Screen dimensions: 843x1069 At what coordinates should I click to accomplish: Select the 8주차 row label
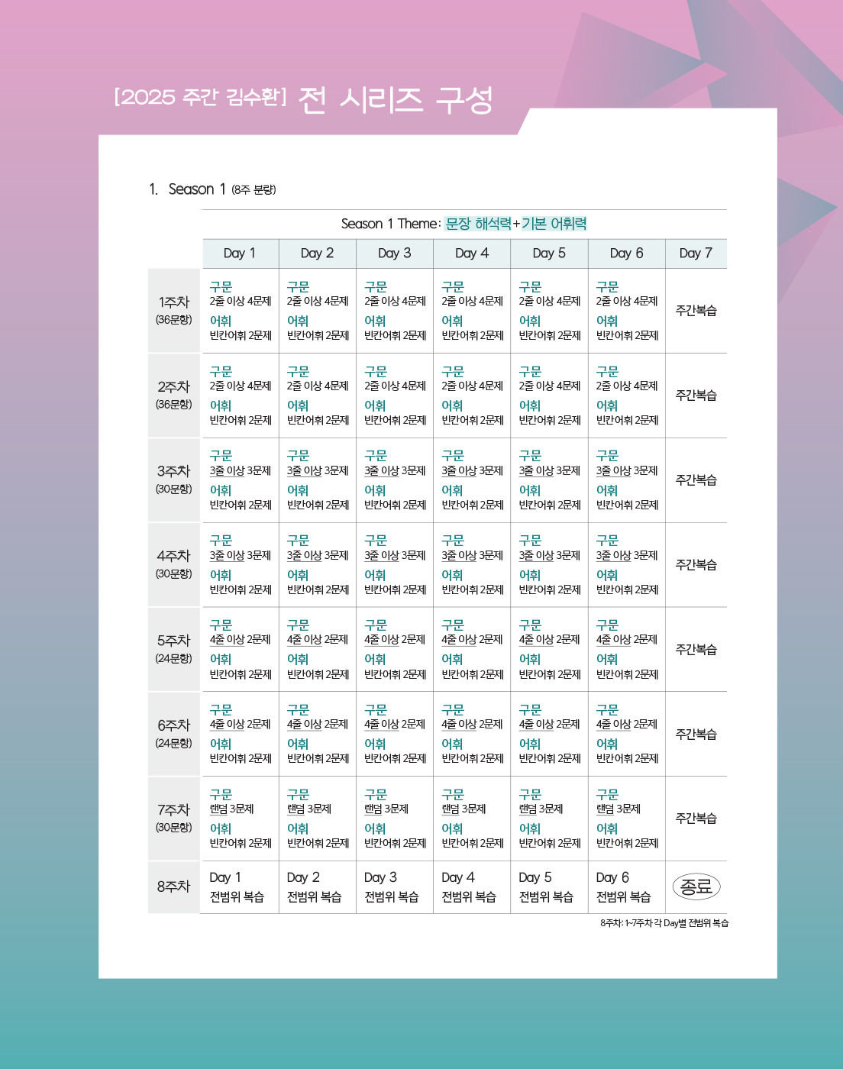(x=174, y=887)
